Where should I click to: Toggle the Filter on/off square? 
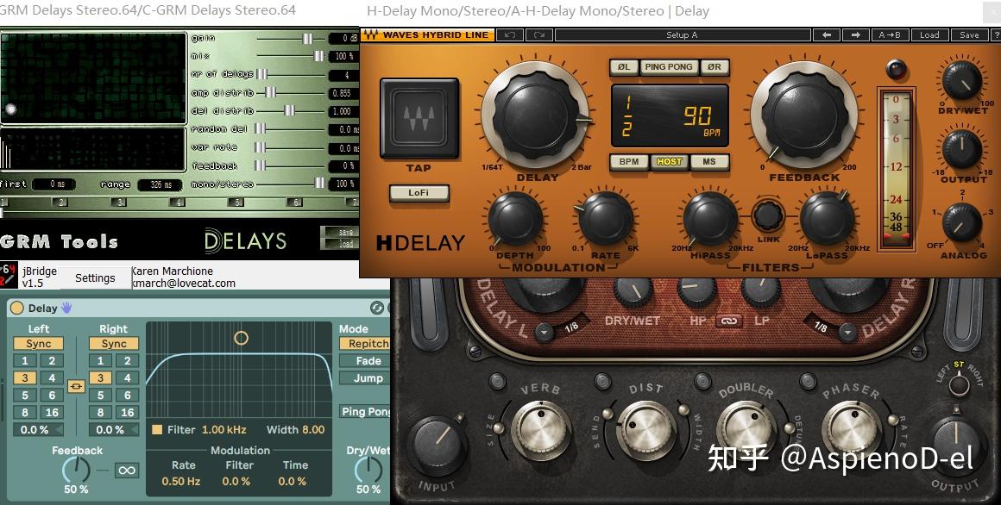157,430
